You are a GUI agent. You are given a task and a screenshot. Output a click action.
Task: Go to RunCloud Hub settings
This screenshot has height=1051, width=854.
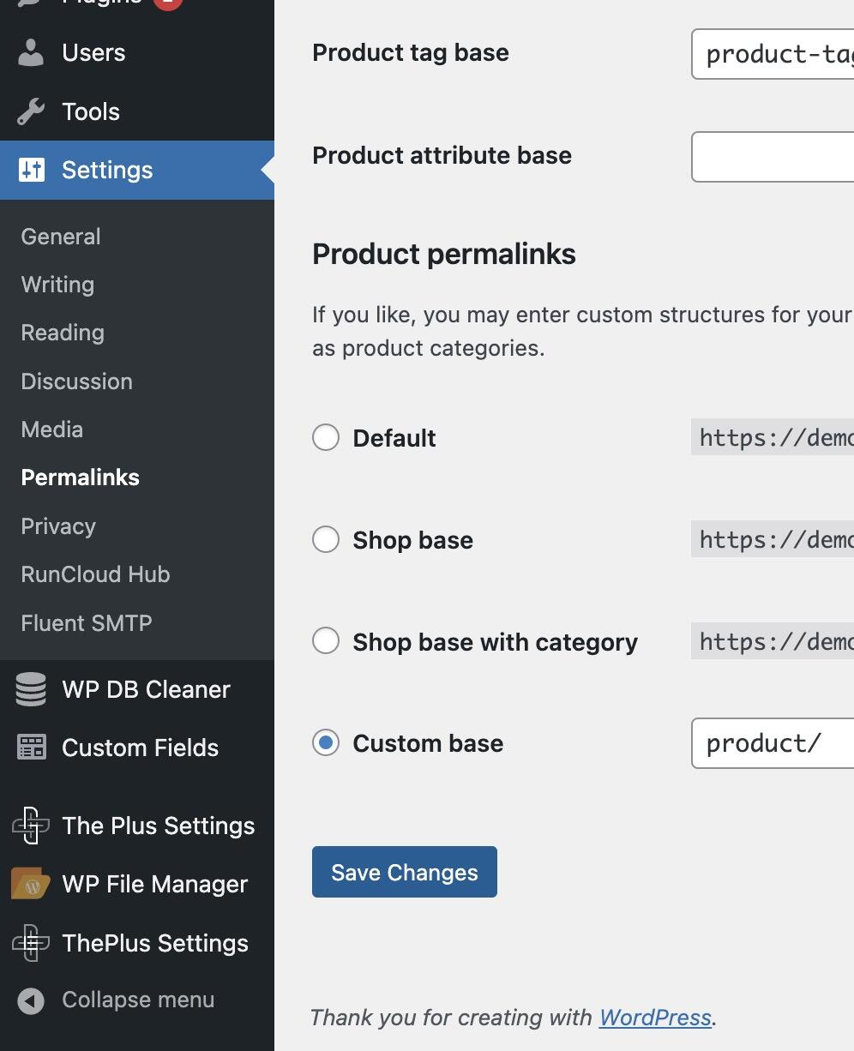point(94,574)
